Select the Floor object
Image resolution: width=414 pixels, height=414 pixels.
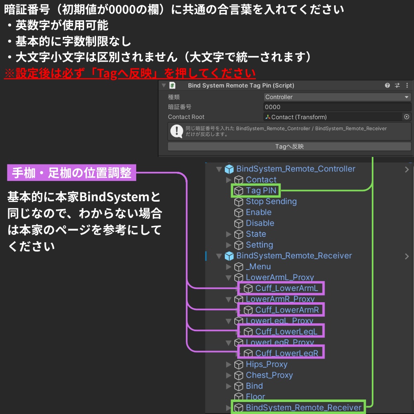pyautogui.click(x=255, y=397)
